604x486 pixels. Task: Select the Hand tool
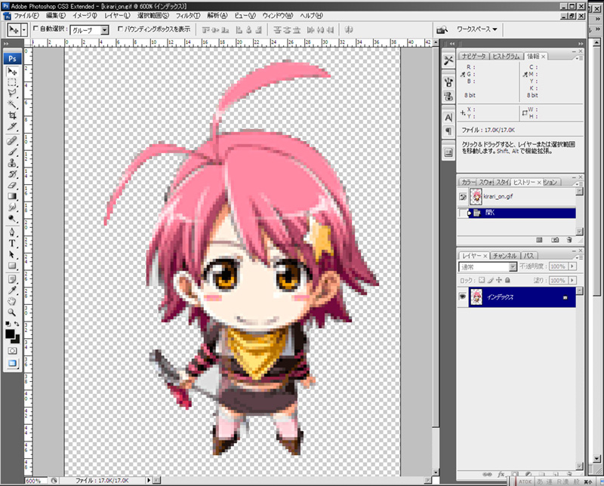tap(12, 302)
